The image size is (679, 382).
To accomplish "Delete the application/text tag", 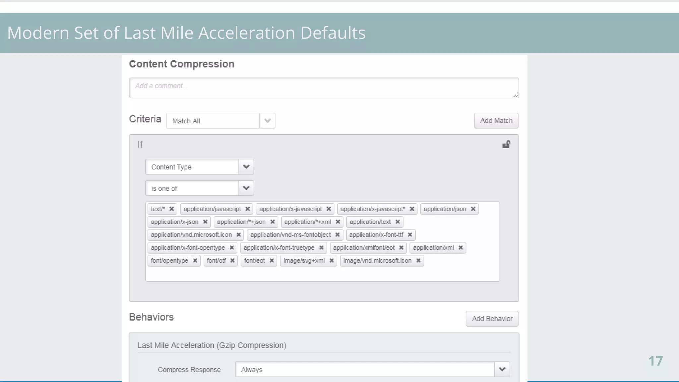I will [x=398, y=222].
